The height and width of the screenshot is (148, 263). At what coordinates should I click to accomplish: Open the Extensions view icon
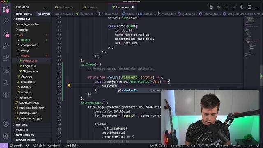point(6,58)
